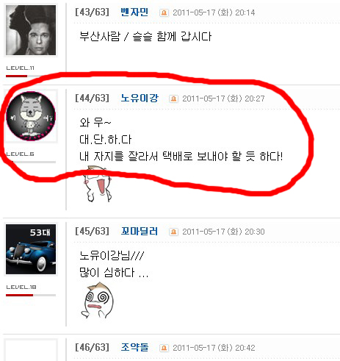Click the report siren icon beside 노유이강
Screen dimensions: 340x361
click(173, 99)
